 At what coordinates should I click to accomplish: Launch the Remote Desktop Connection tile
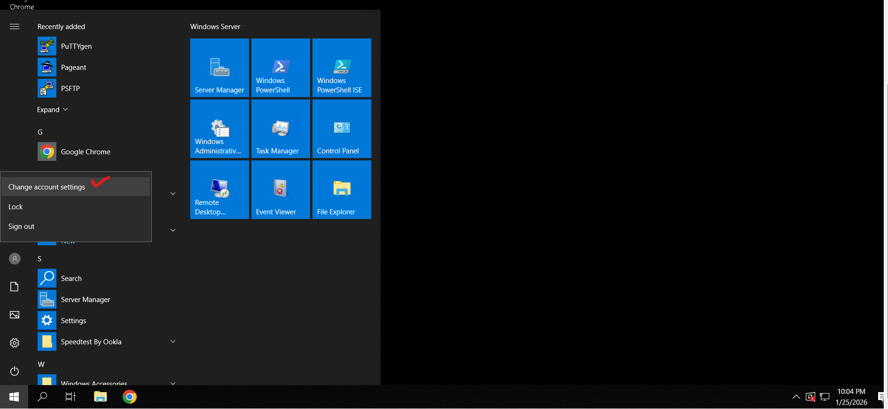219,189
